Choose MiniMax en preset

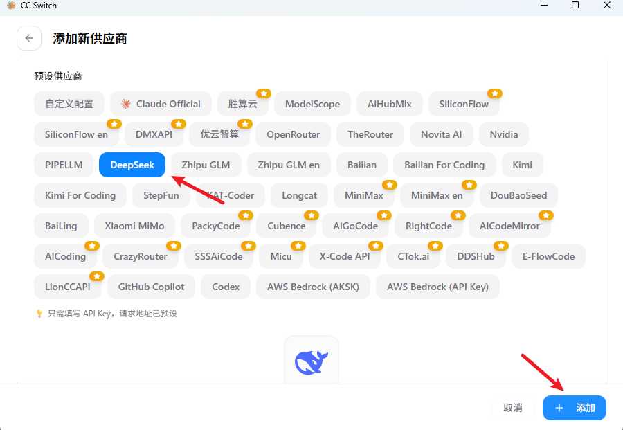(x=437, y=195)
